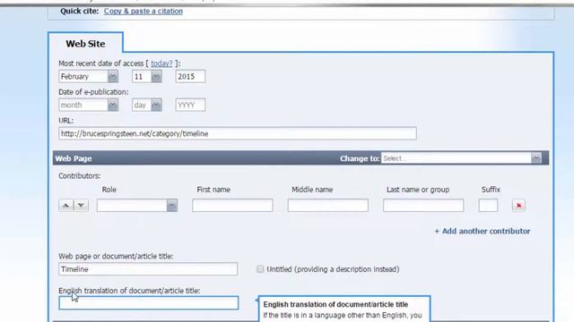Click the web page title field containing Timeline

[148, 269]
